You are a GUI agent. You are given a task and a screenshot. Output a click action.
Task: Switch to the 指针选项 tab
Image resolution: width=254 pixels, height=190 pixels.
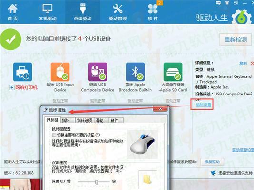coord(84,120)
